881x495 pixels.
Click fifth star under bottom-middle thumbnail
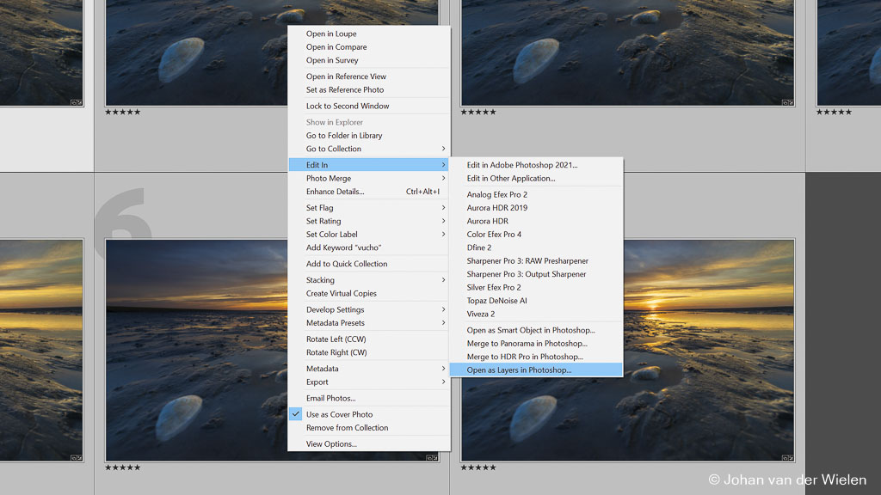pyautogui.click(x=137, y=468)
